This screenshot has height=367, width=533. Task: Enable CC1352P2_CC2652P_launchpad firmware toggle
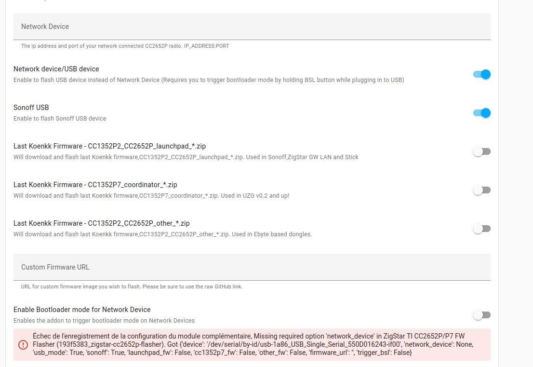pyautogui.click(x=481, y=151)
